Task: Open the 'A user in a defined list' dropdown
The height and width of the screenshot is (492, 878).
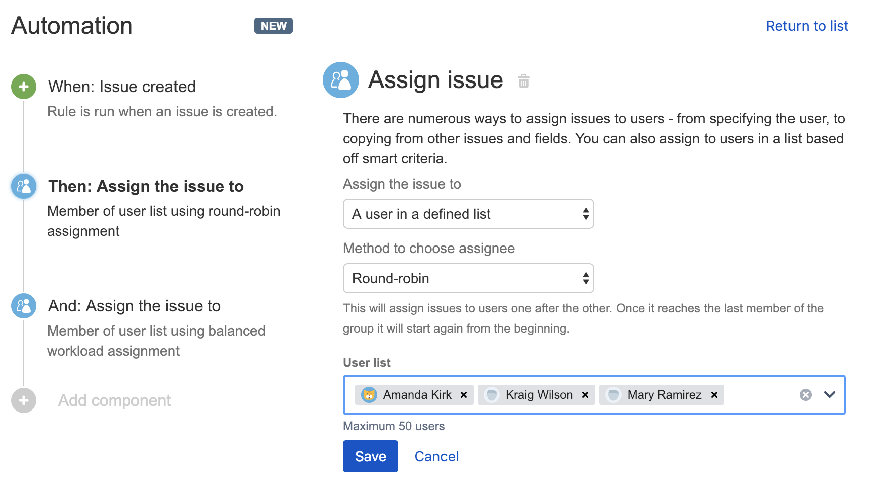Action: pyautogui.click(x=468, y=214)
